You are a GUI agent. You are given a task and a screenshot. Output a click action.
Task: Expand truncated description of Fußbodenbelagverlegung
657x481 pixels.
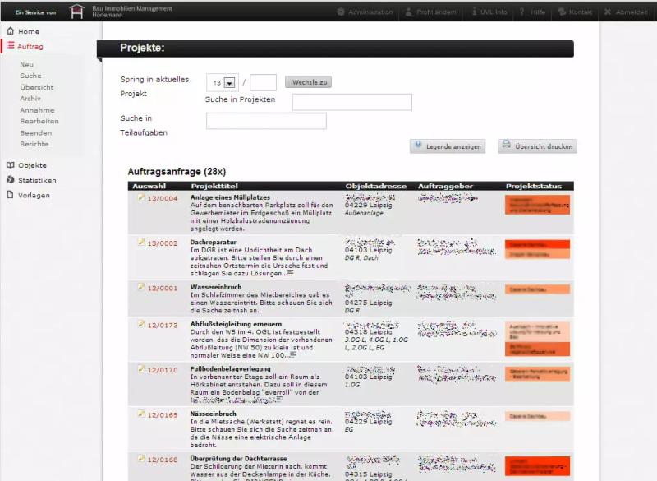tap(279, 400)
